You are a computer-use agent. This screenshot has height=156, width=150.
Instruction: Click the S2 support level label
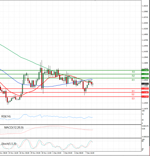tap(133, 94)
